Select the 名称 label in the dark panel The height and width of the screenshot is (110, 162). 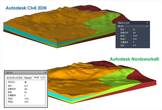122,45
